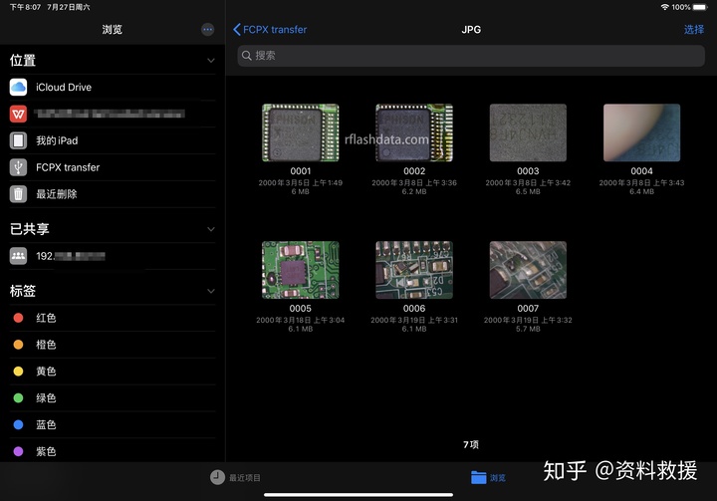Select the 黄色 tag

[112, 372]
